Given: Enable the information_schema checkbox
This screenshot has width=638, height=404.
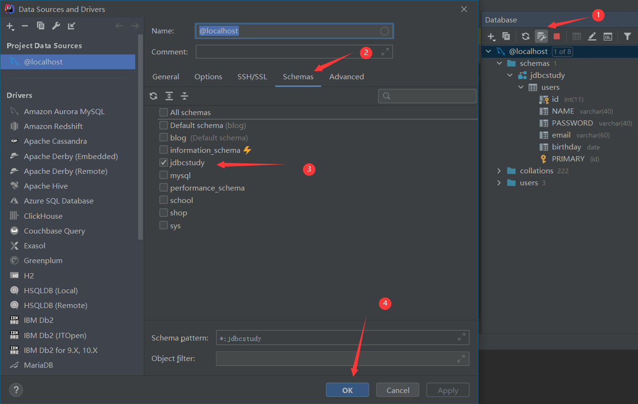Looking at the screenshot, I should 163,150.
